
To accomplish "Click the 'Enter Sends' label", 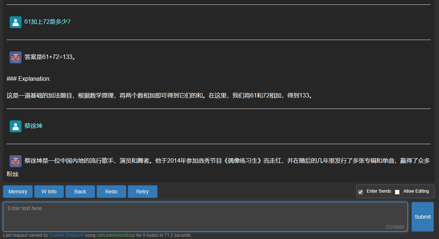I will click(379, 191).
